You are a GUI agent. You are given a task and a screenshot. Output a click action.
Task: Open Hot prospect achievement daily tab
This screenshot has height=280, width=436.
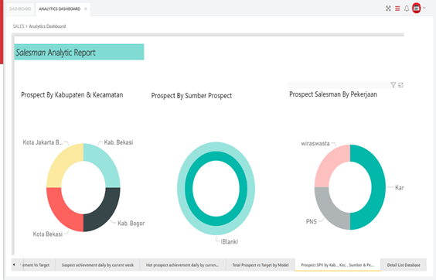coord(182,265)
